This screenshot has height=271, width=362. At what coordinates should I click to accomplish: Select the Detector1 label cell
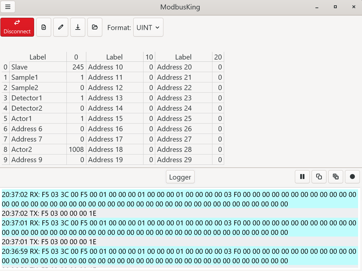(x=38, y=98)
